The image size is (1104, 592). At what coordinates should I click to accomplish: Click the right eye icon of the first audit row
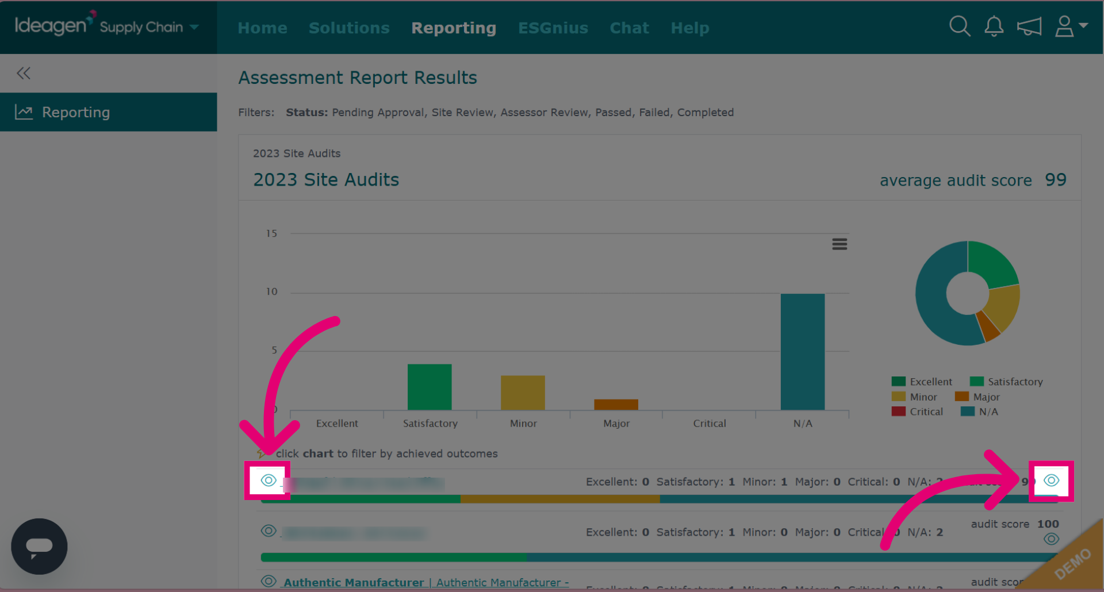[1051, 480]
